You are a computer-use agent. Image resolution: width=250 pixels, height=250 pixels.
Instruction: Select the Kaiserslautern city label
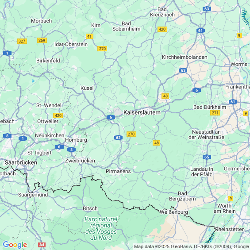tap(142, 112)
